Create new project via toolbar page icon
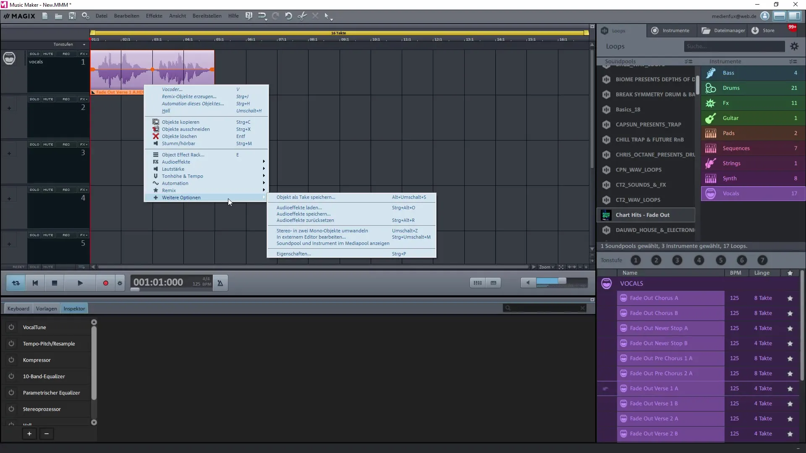The width and height of the screenshot is (806, 453). click(x=45, y=16)
